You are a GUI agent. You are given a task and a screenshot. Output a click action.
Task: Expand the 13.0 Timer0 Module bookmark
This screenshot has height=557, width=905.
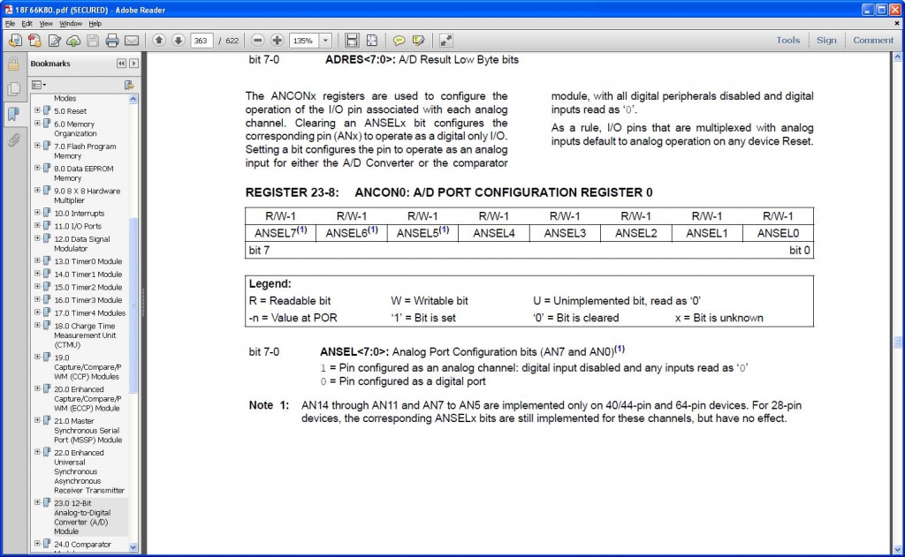pos(37,260)
